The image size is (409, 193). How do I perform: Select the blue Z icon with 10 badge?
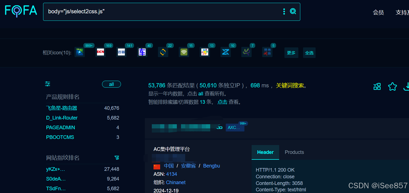tap(225, 52)
